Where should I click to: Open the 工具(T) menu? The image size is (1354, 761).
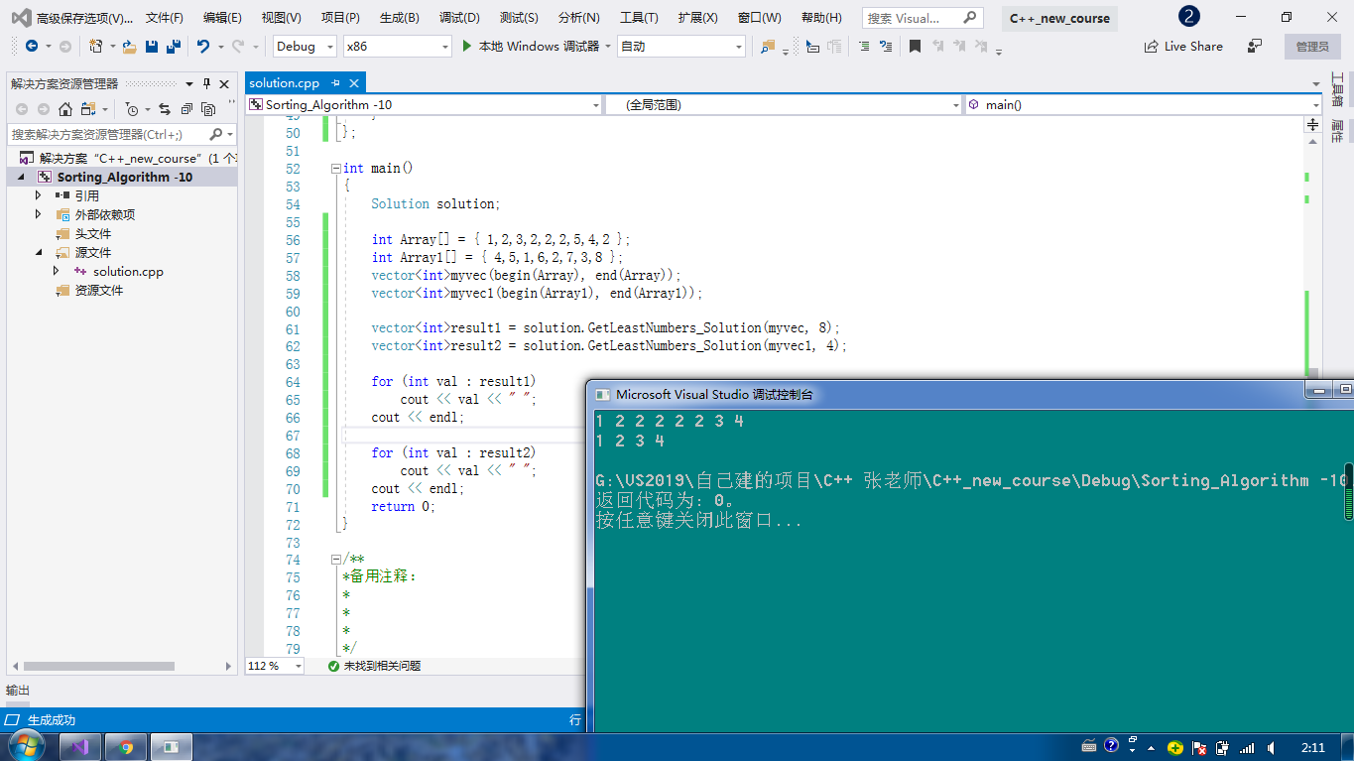639,18
